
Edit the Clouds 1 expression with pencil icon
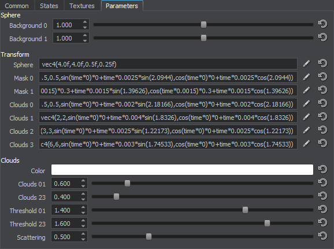[306, 117]
